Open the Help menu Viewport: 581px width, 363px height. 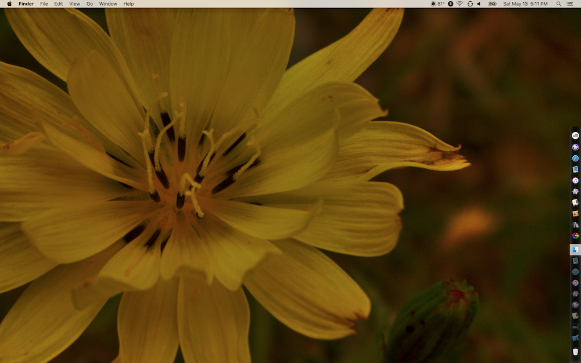(128, 3)
